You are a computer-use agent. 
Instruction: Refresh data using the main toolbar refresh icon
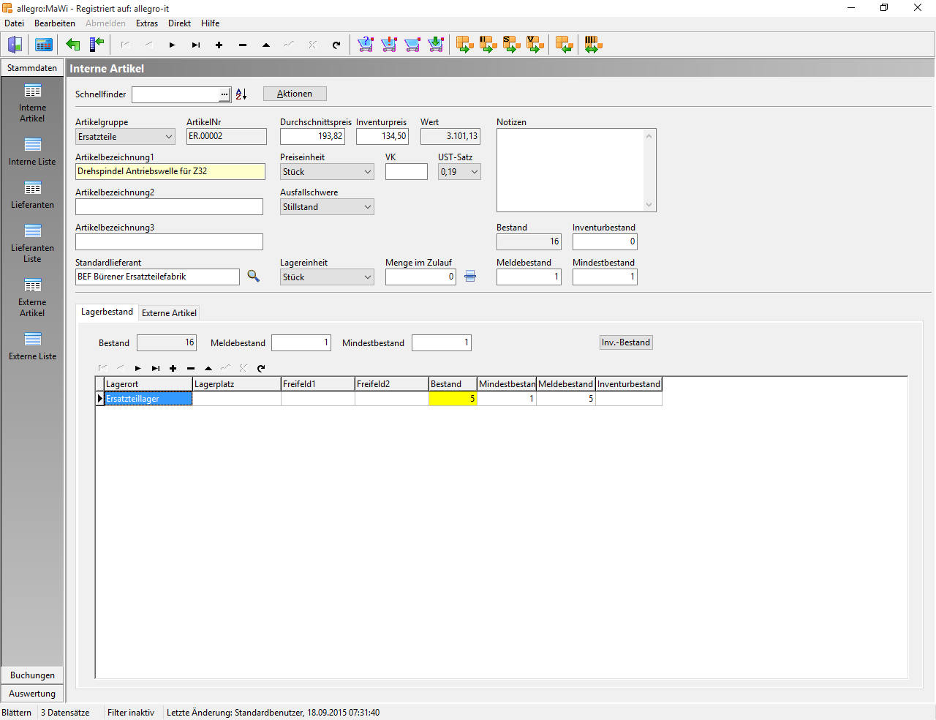[336, 45]
